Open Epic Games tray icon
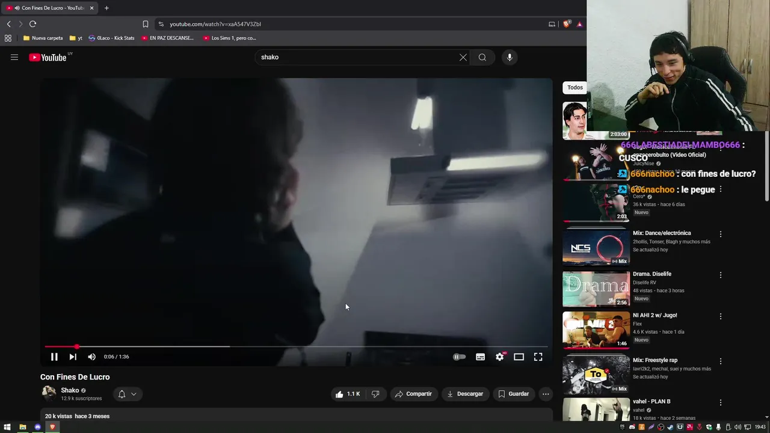The image size is (770, 433). [622, 427]
